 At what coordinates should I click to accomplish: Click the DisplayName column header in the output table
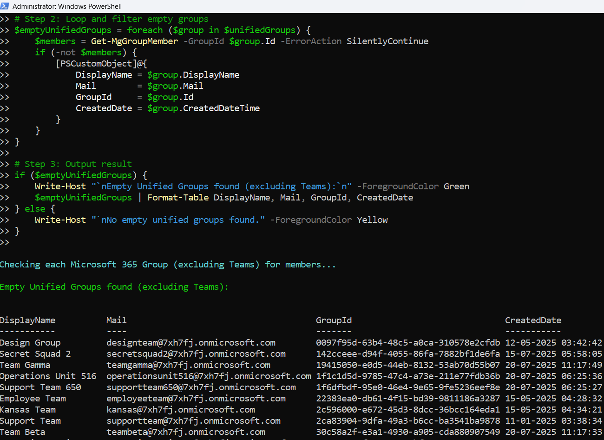tap(27, 320)
